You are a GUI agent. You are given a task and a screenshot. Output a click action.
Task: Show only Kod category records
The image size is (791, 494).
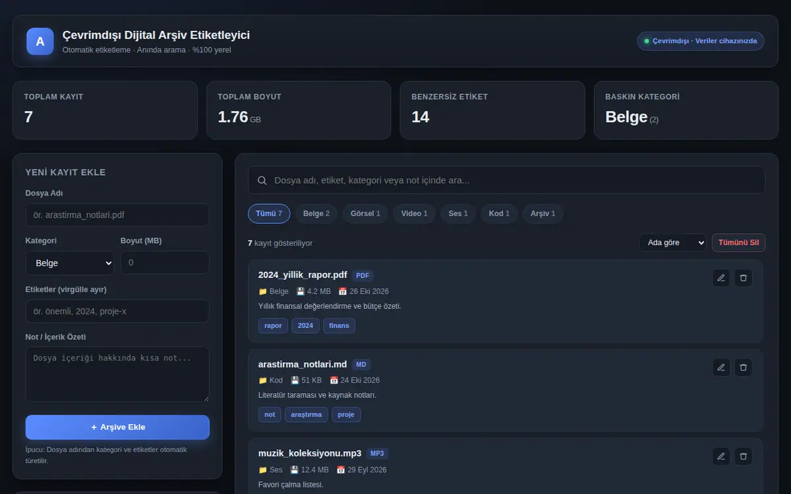500,213
